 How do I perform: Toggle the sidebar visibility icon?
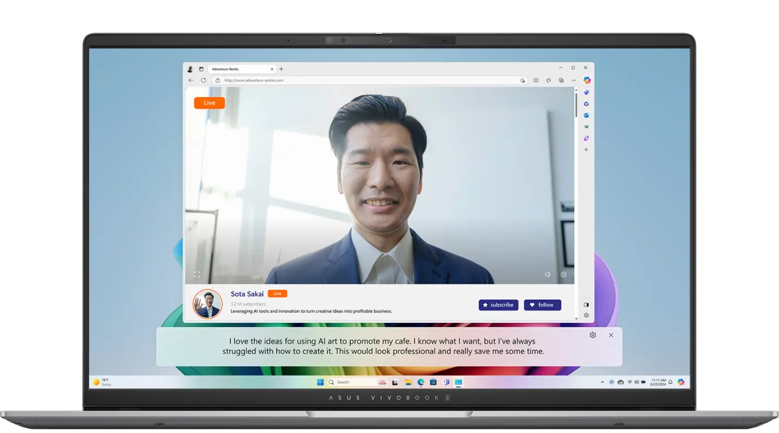[x=586, y=305]
